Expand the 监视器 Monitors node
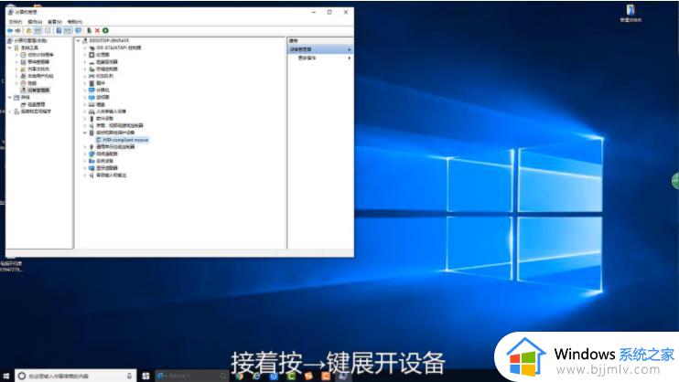679x382 pixels. tap(85, 98)
